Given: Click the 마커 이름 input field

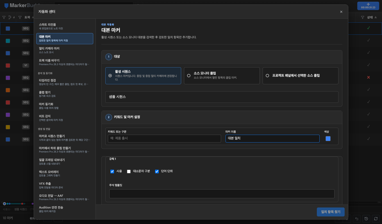Looking at the screenshot, I should (x=272, y=139).
